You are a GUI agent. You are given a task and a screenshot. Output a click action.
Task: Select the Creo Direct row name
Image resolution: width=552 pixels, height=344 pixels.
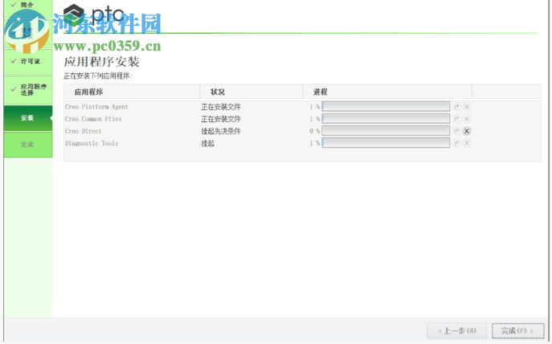click(x=83, y=131)
